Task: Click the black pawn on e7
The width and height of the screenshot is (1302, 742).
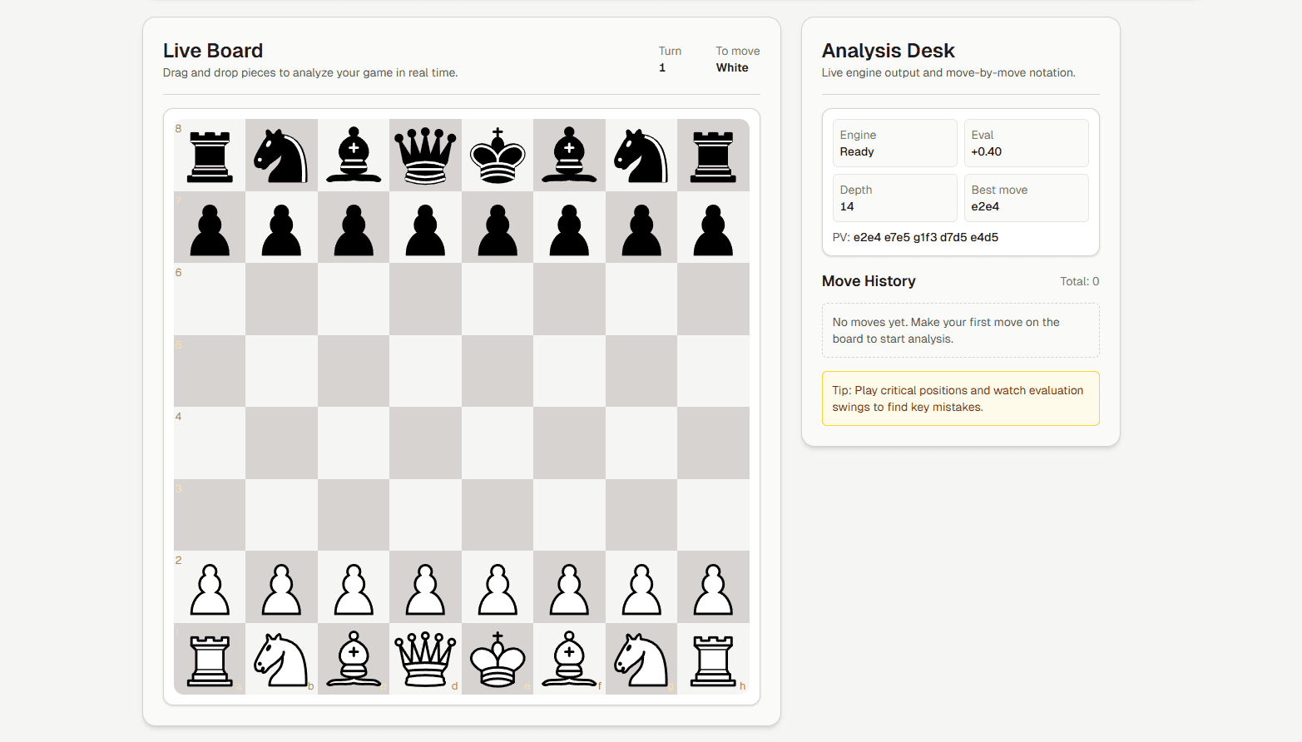Action: tap(498, 227)
